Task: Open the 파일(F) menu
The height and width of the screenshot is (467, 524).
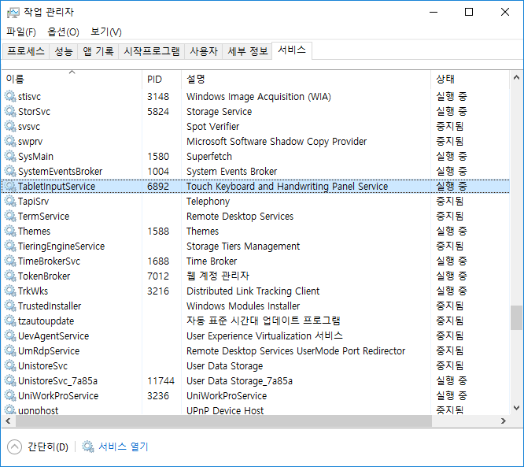Action: click(x=21, y=32)
